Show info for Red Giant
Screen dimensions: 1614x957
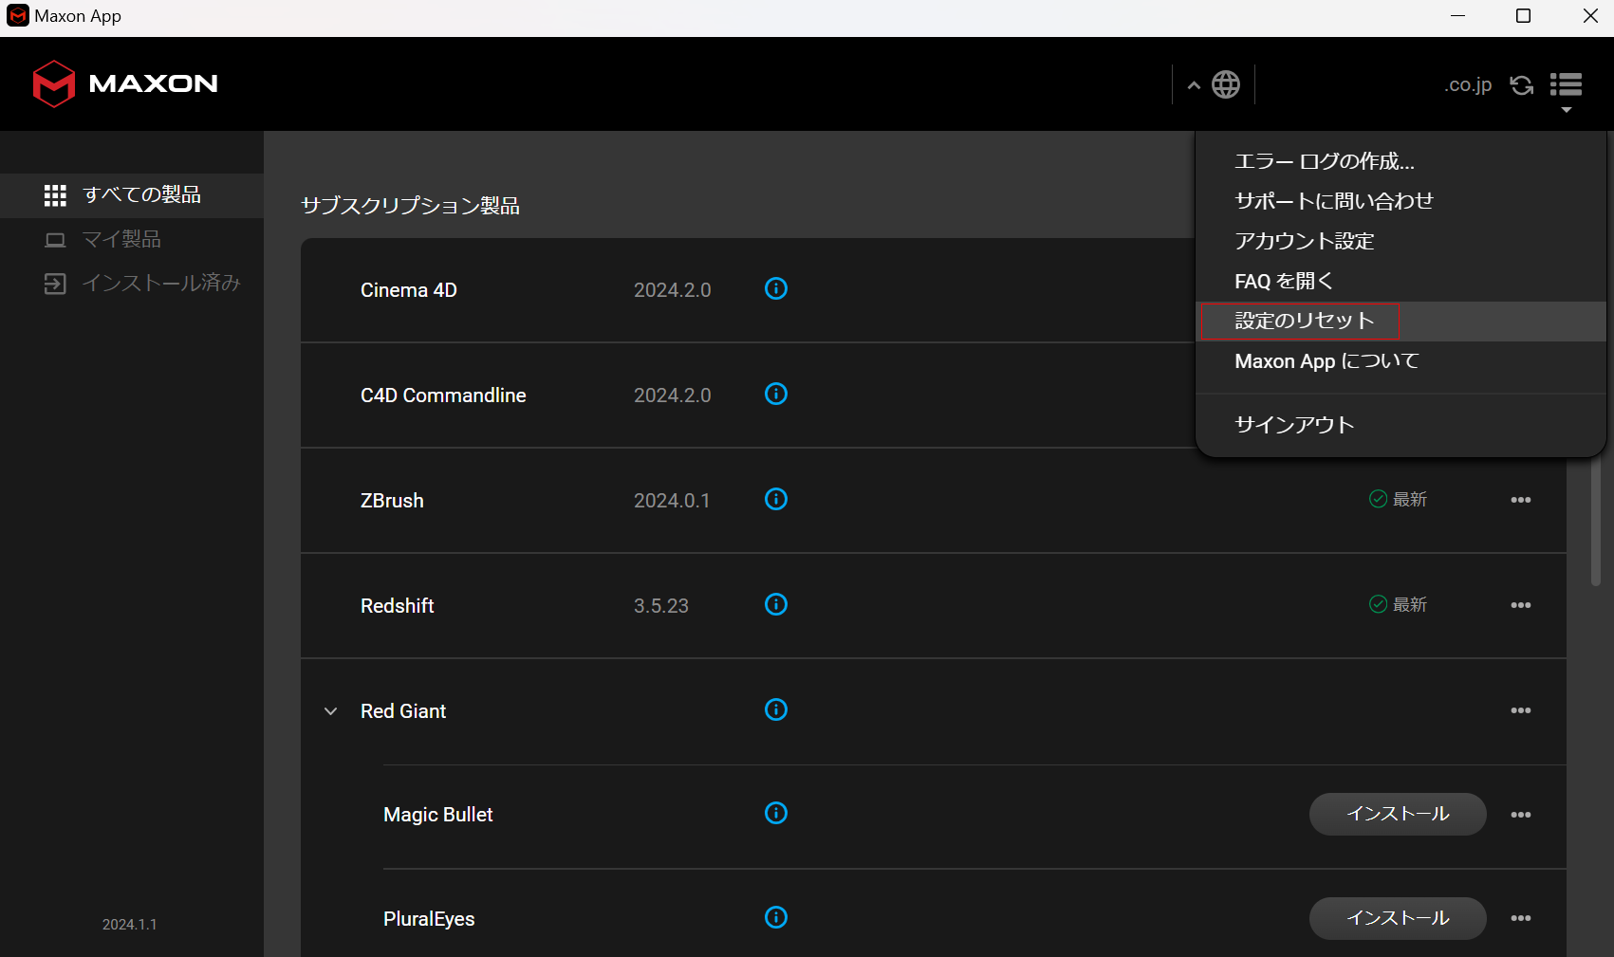(776, 709)
